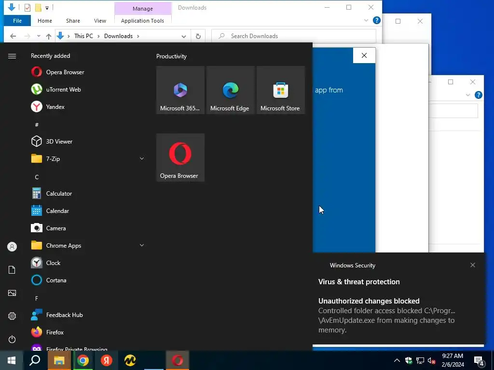
Task: Open File Explorer on the taskbar
Action: coord(59,360)
